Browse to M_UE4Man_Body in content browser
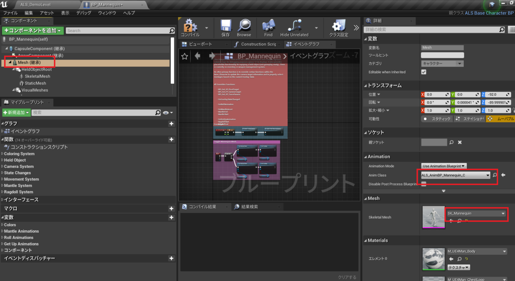This screenshot has height=281, width=515. coord(459,259)
